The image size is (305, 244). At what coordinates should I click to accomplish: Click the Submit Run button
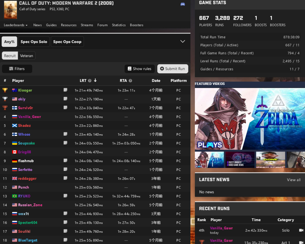click(x=173, y=69)
